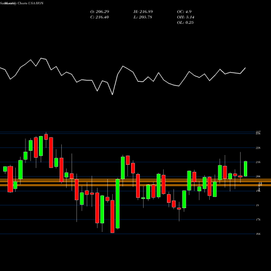Viewport: 271px width, 271px height.
Task: Select the "OL: 0.25" value
Action: (185, 23)
